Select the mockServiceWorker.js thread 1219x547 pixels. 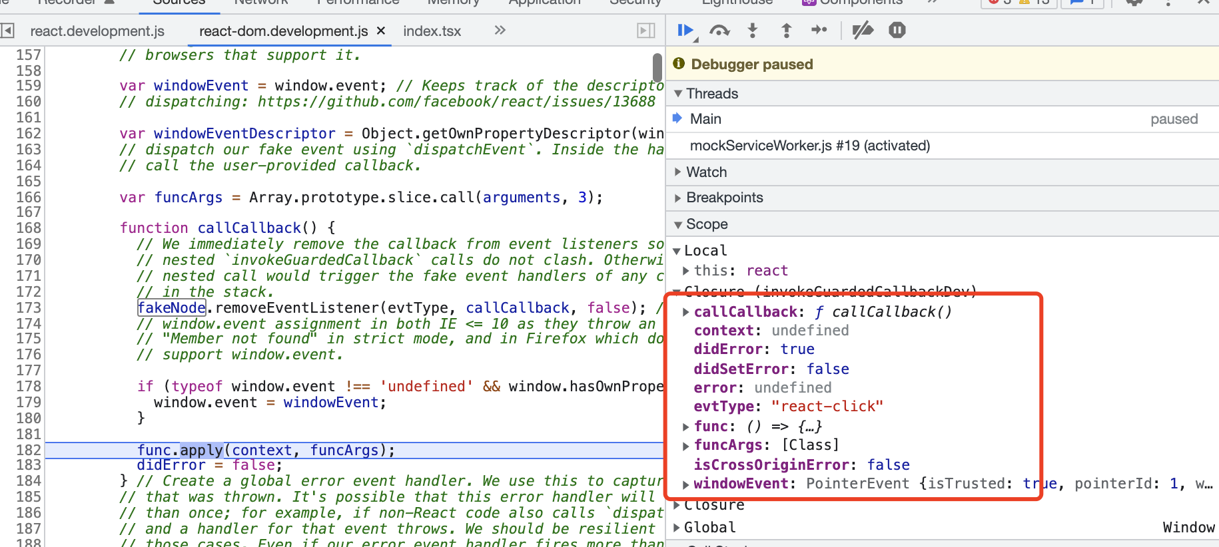[x=809, y=146]
